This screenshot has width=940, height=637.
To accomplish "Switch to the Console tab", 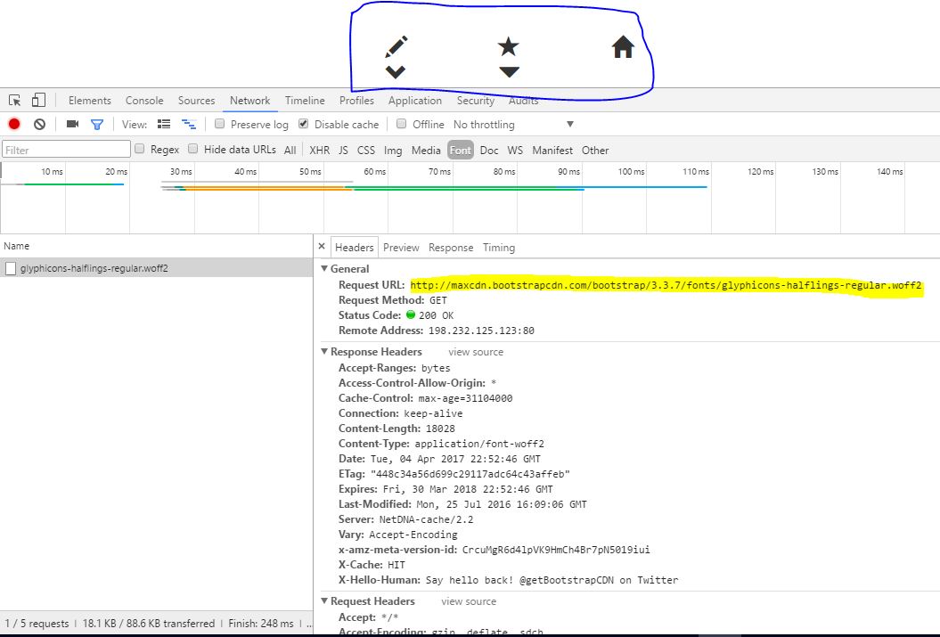I will coord(144,101).
